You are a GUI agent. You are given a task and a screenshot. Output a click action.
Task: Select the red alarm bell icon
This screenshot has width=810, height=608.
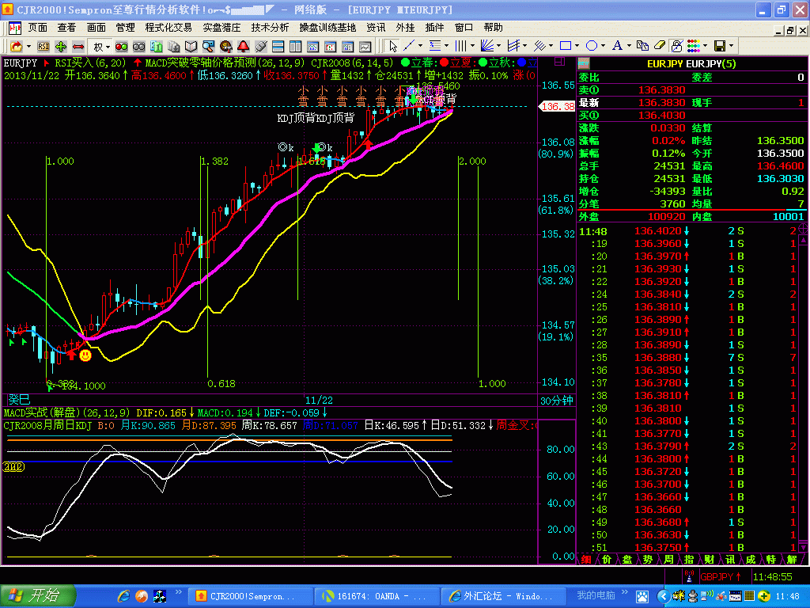(243, 46)
